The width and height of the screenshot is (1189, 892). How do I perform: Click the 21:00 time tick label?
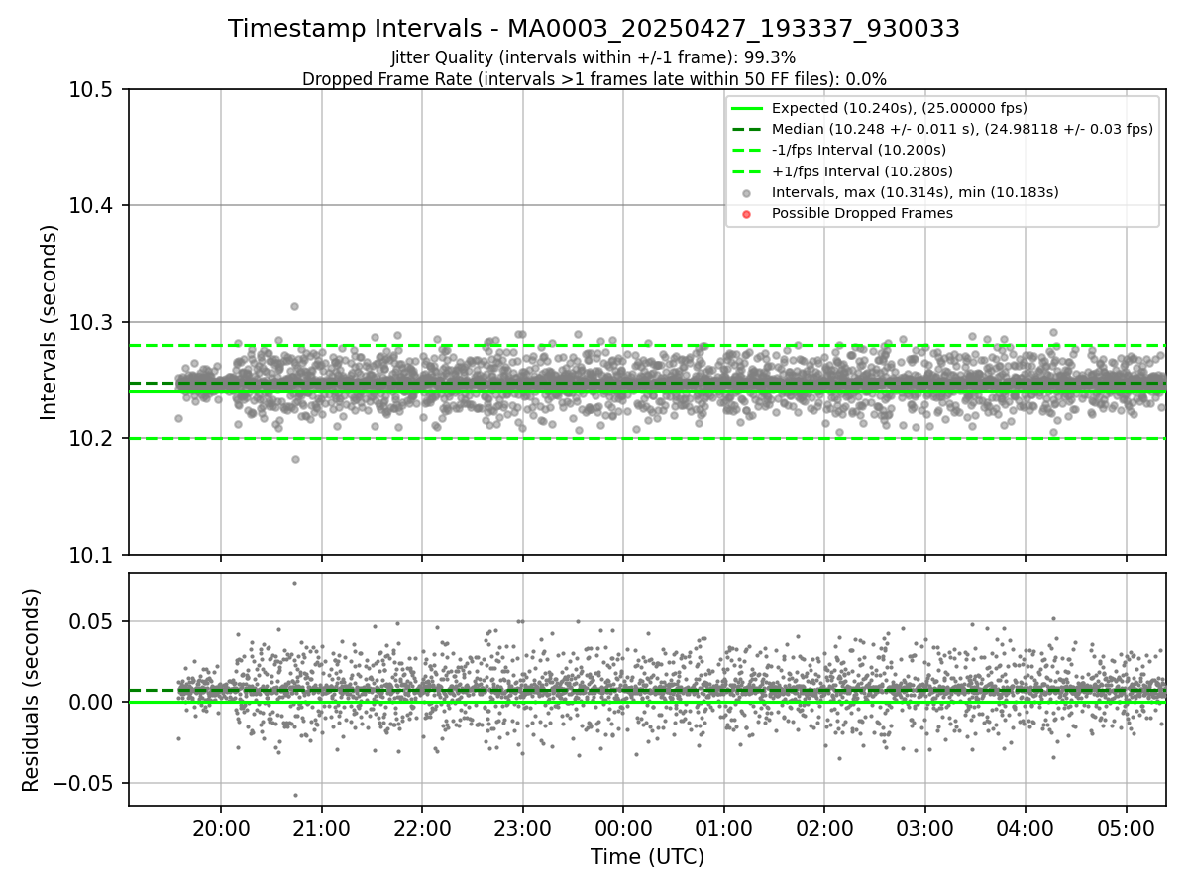tap(321, 828)
